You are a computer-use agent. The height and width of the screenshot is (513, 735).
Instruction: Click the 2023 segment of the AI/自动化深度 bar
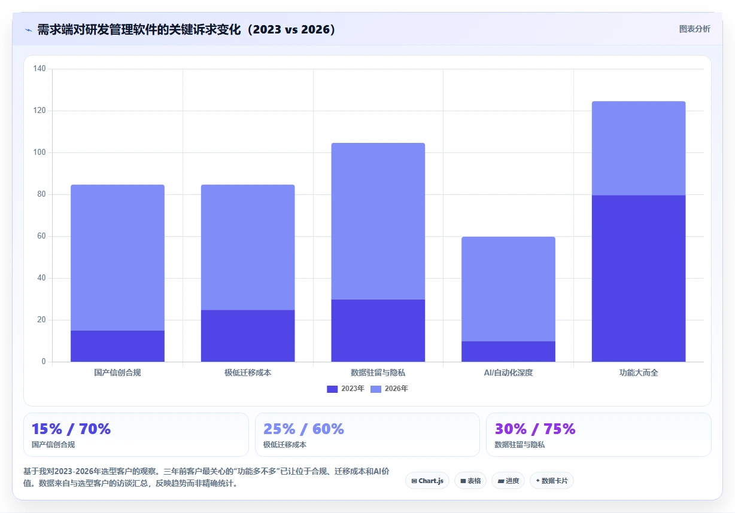[508, 352]
